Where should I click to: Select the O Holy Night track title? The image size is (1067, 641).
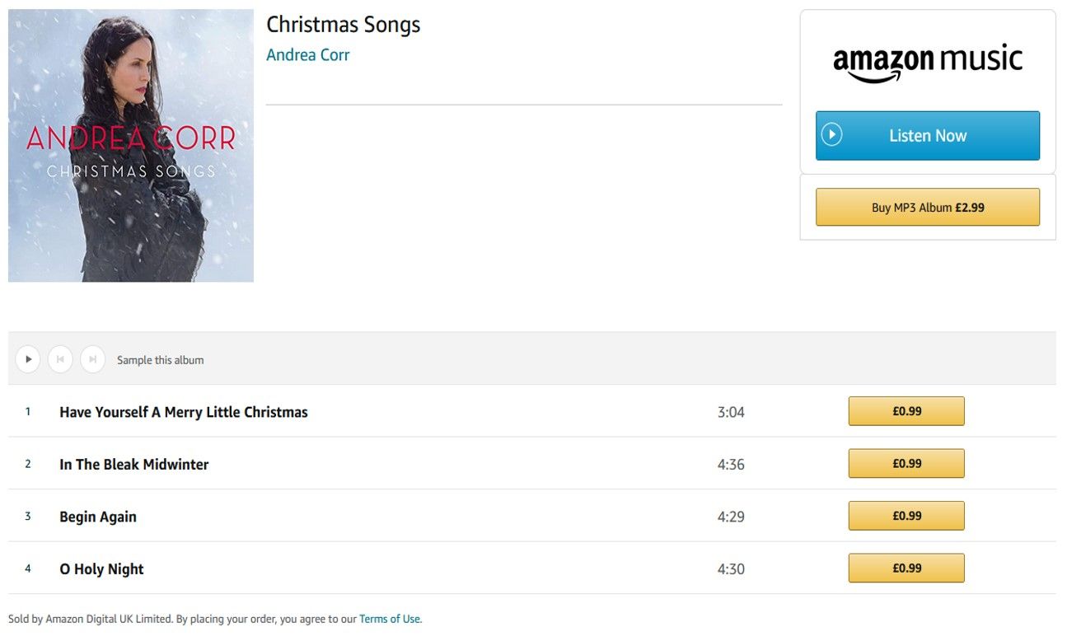click(x=101, y=569)
